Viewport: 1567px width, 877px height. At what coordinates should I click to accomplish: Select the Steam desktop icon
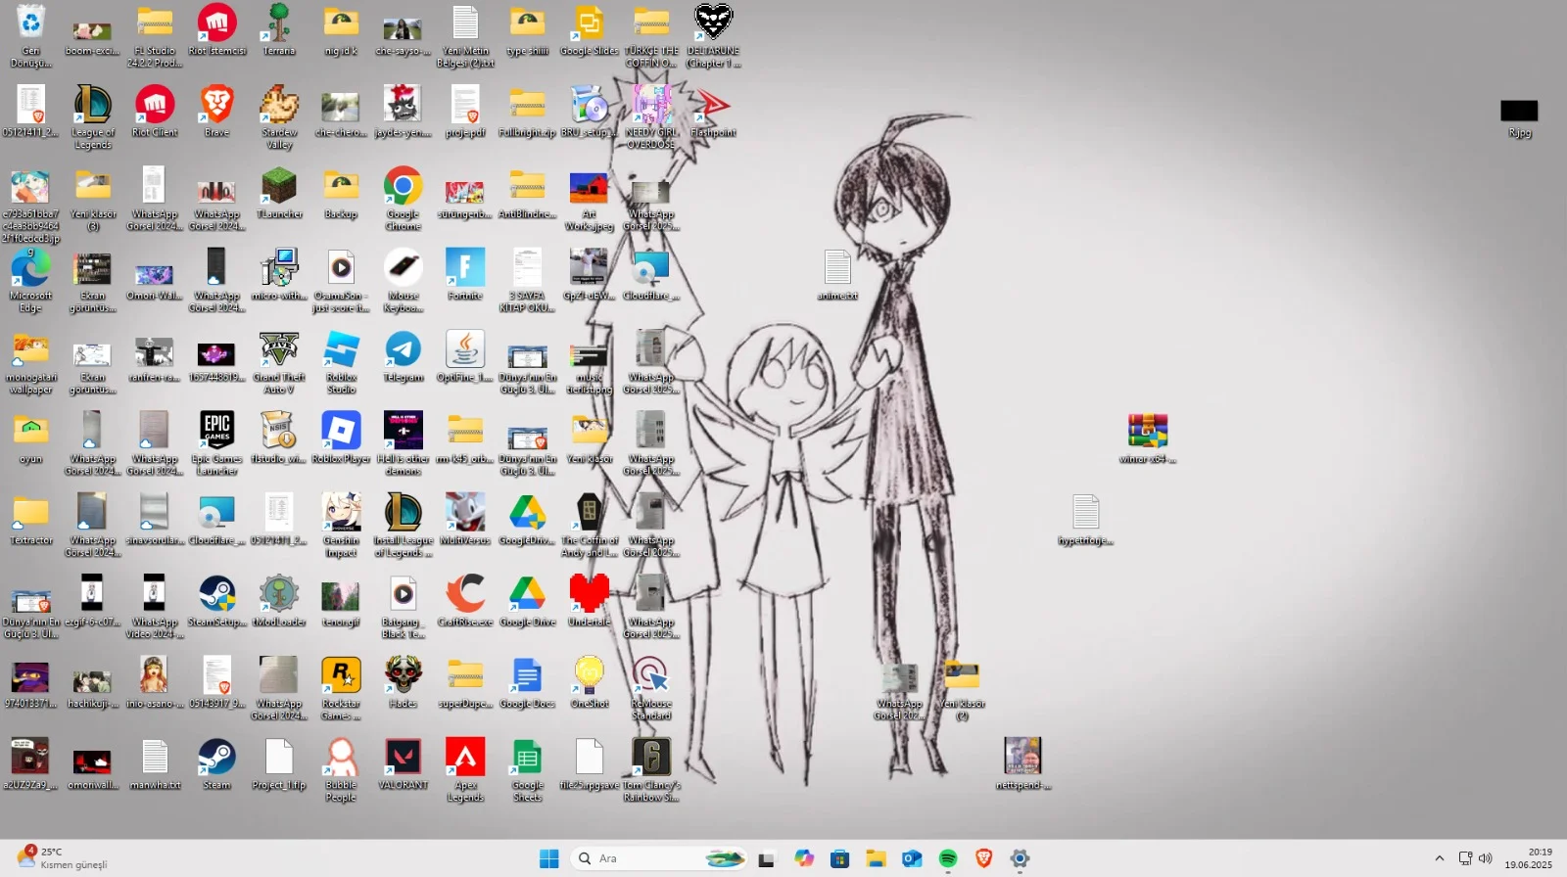coord(216,759)
